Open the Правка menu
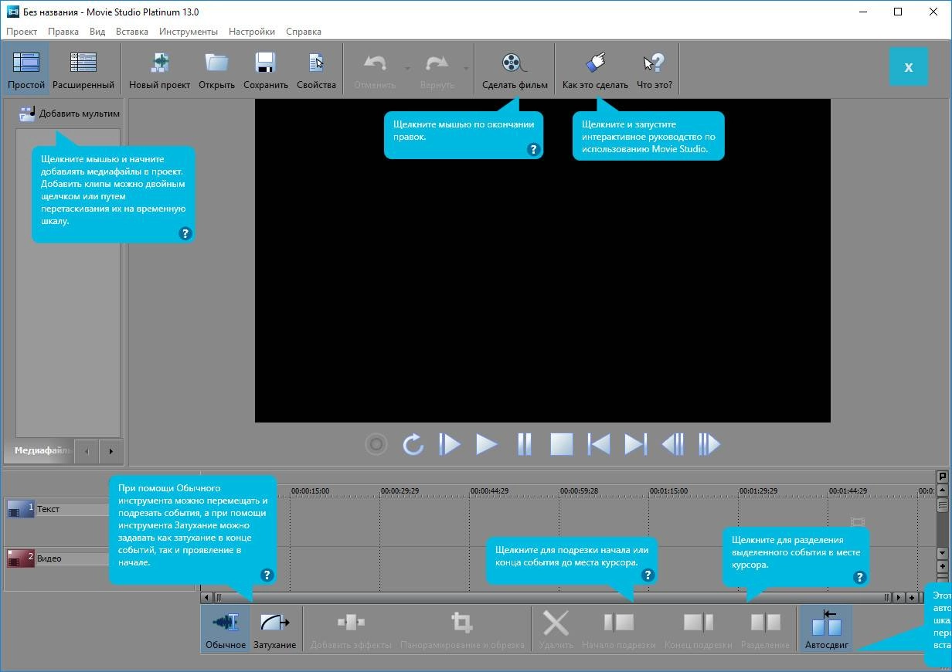This screenshot has height=672, width=952. coord(63,32)
